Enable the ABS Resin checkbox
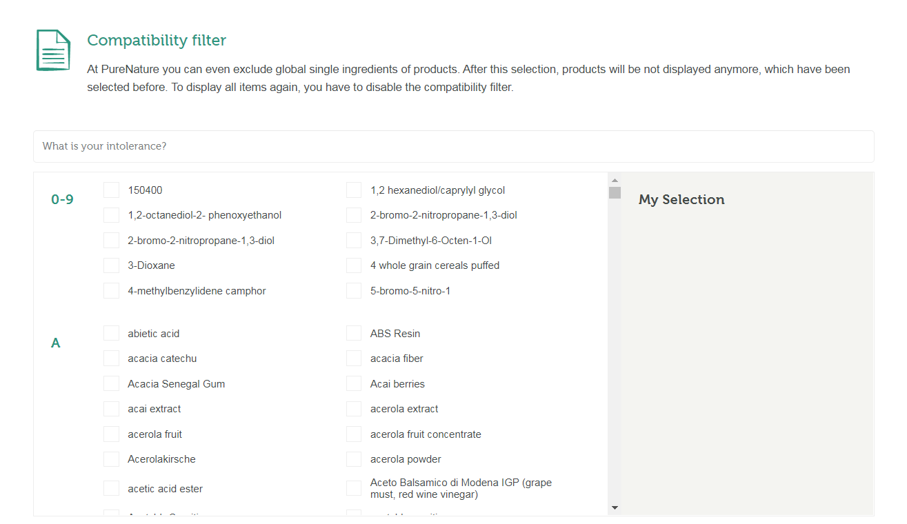The width and height of the screenshot is (907, 524). (x=354, y=334)
